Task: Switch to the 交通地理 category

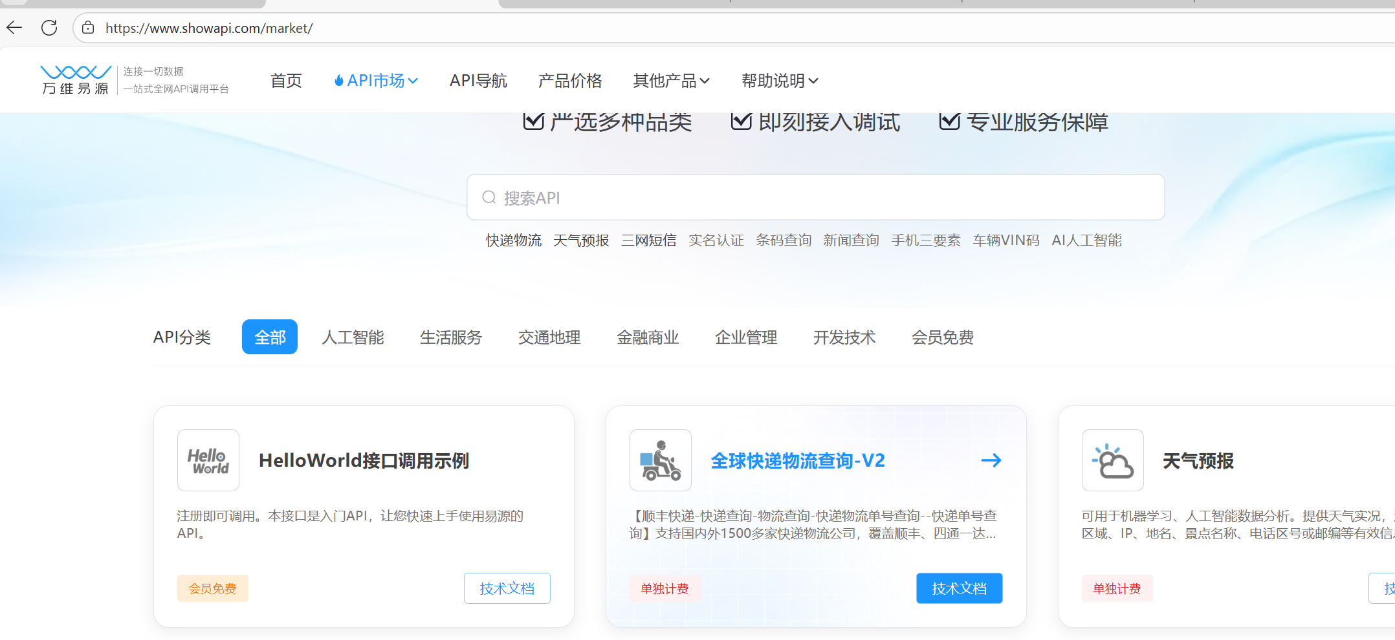Action: (x=550, y=337)
